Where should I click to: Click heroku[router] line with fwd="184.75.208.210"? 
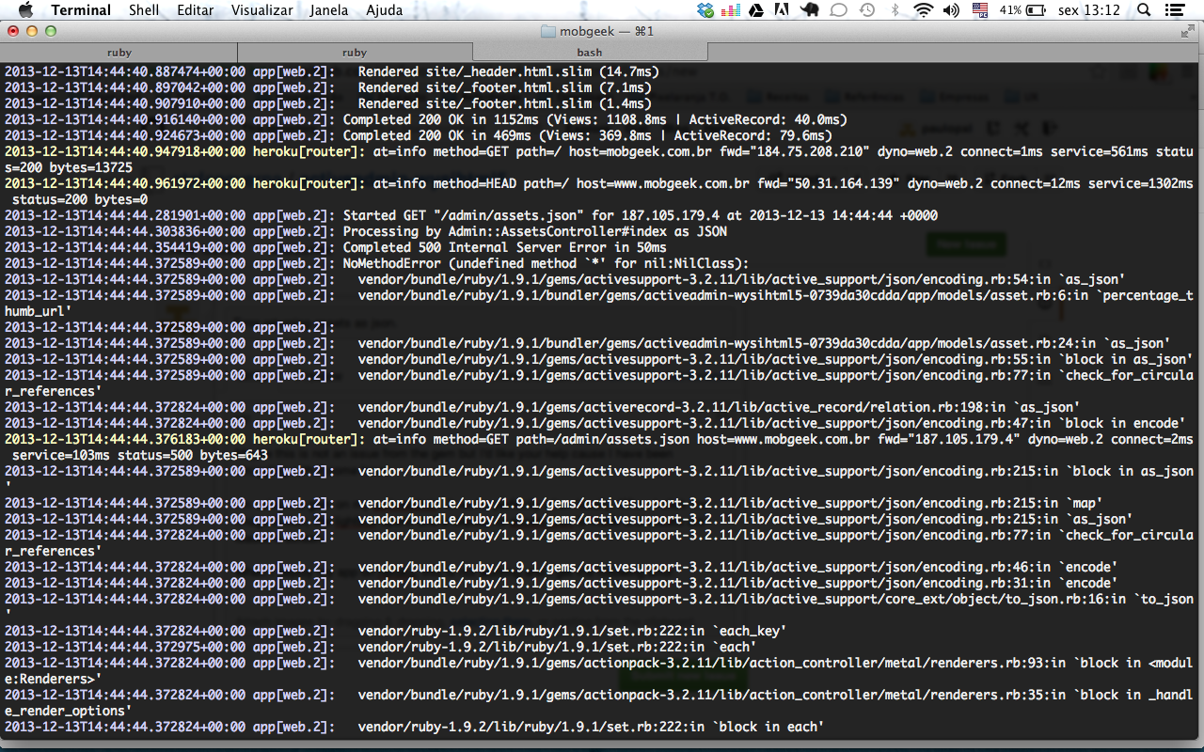pyautogui.click(x=598, y=160)
